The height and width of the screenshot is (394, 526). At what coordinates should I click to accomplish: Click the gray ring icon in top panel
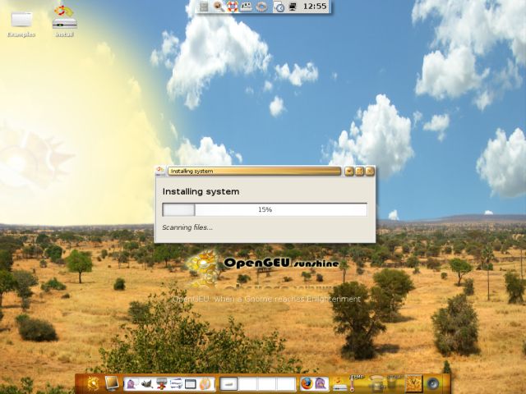click(x=261, y=7)
